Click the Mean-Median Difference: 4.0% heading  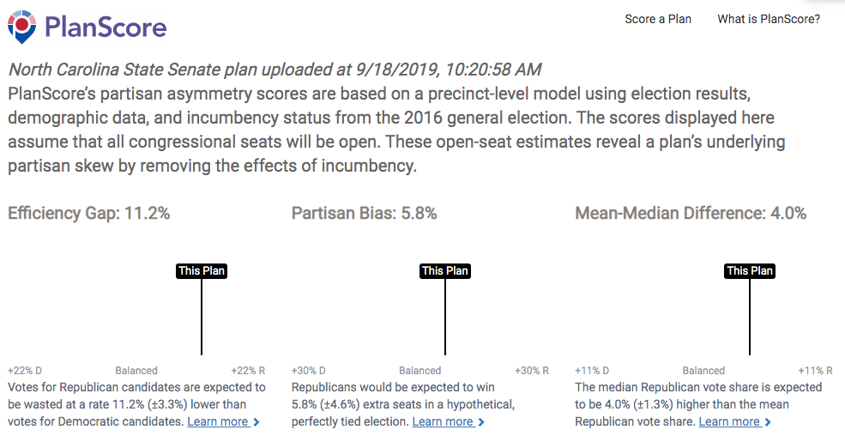coord(691,214)
